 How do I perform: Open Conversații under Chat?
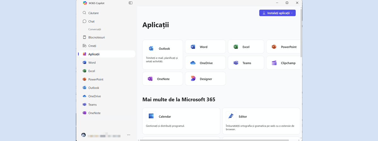pos(94,29)
